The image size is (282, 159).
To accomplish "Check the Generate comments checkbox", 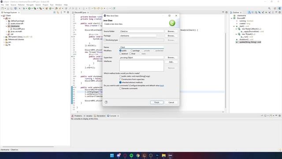I will tap(120, 88).
